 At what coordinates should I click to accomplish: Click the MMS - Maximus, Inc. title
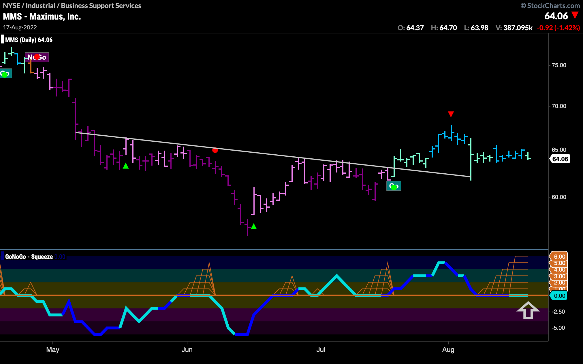click(x=42, y=16)
